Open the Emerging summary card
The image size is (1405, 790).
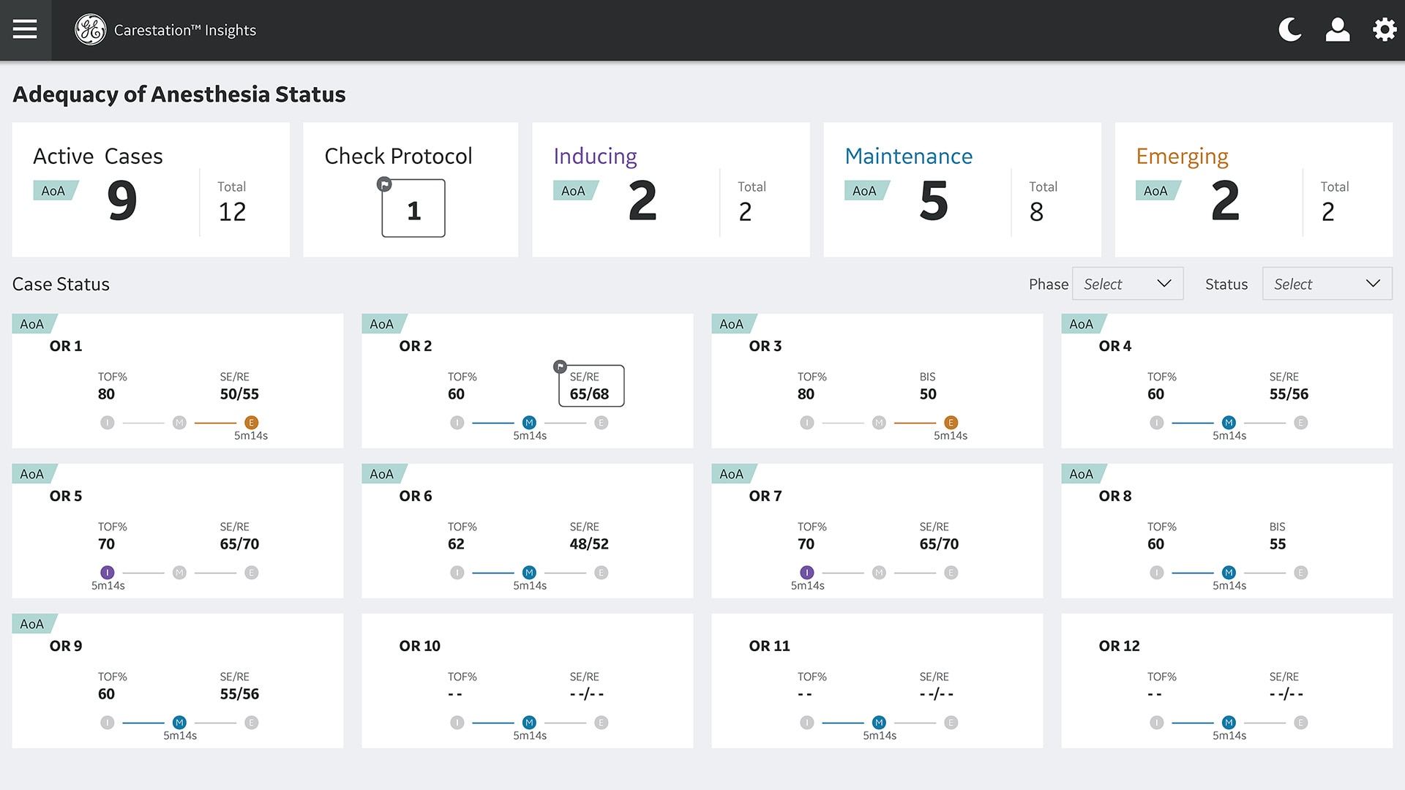(x=1253, y=189)
